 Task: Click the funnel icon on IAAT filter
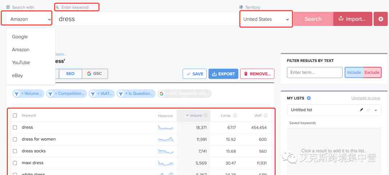coord(93,94)
